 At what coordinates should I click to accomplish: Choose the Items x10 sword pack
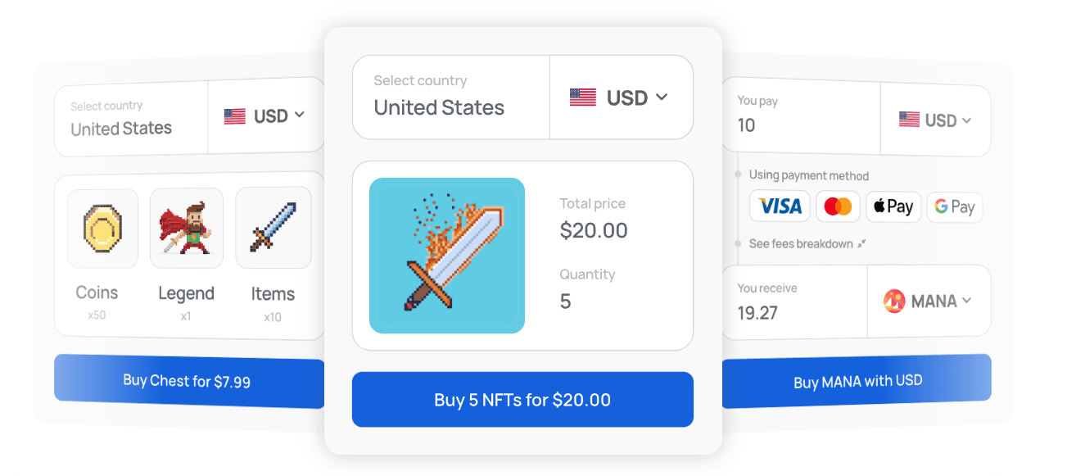click(273, 228)
